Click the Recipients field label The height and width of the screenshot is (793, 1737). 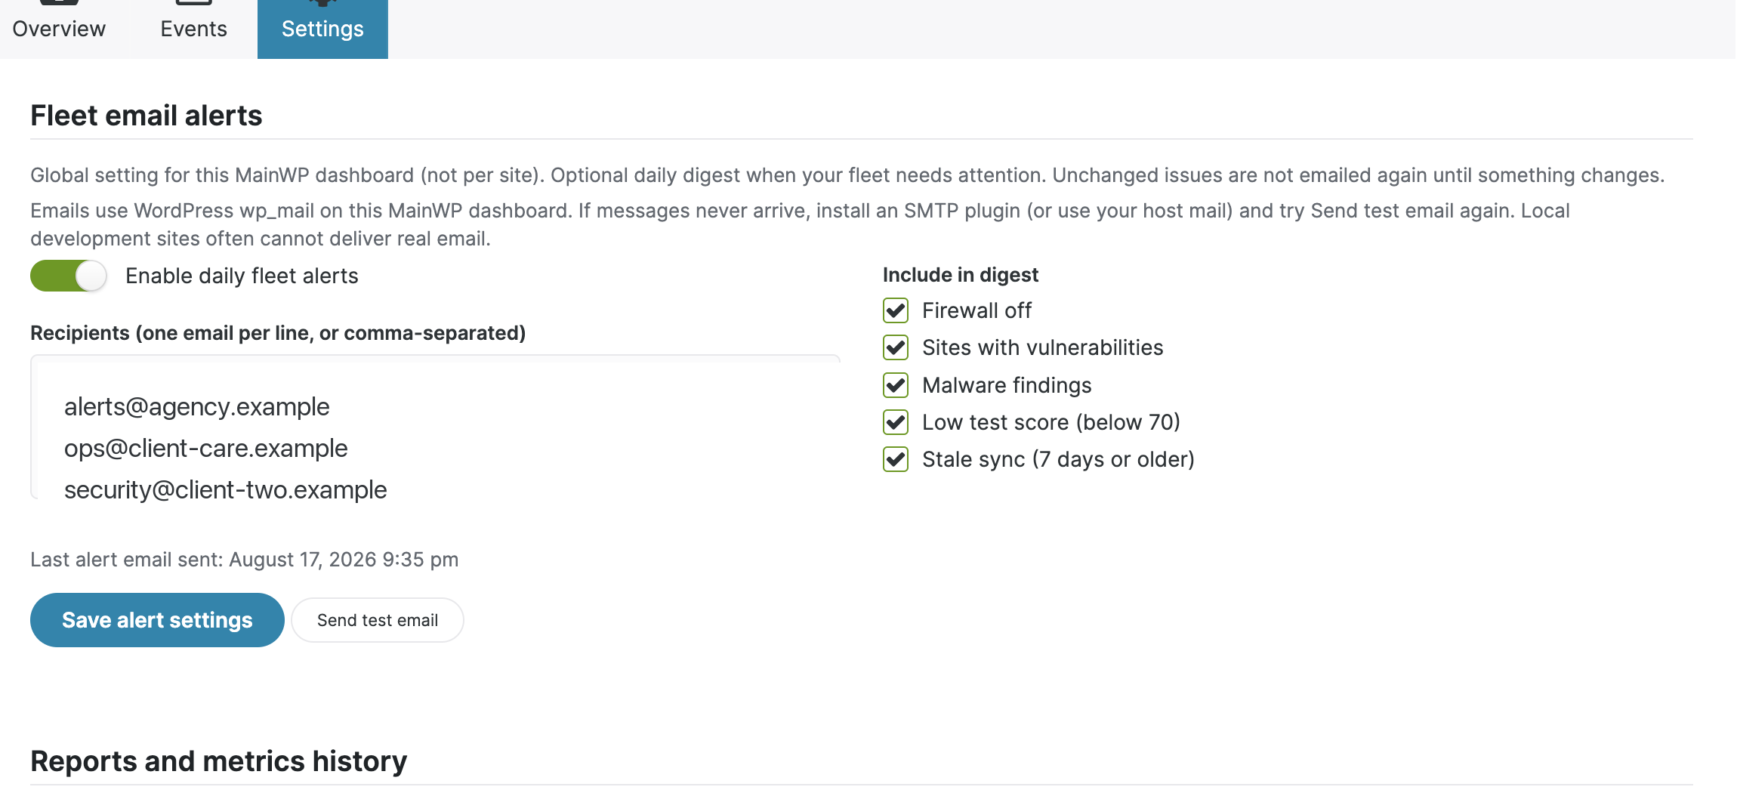[278, 333]
